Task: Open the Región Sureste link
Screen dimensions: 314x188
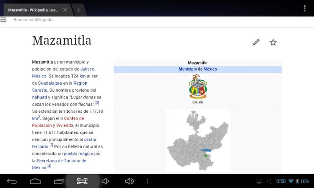Action: (x=60, y=86)
